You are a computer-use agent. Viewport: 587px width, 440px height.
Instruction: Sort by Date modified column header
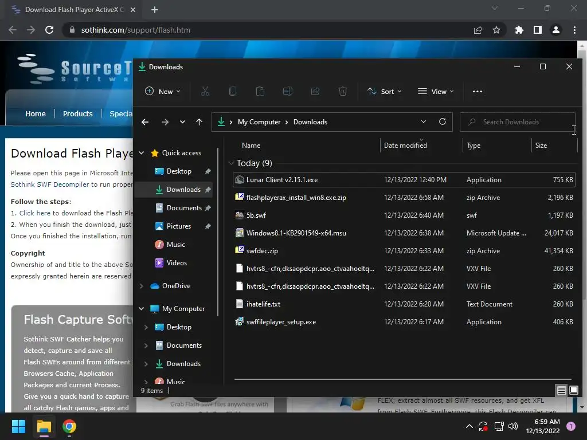tap(405, 146)
